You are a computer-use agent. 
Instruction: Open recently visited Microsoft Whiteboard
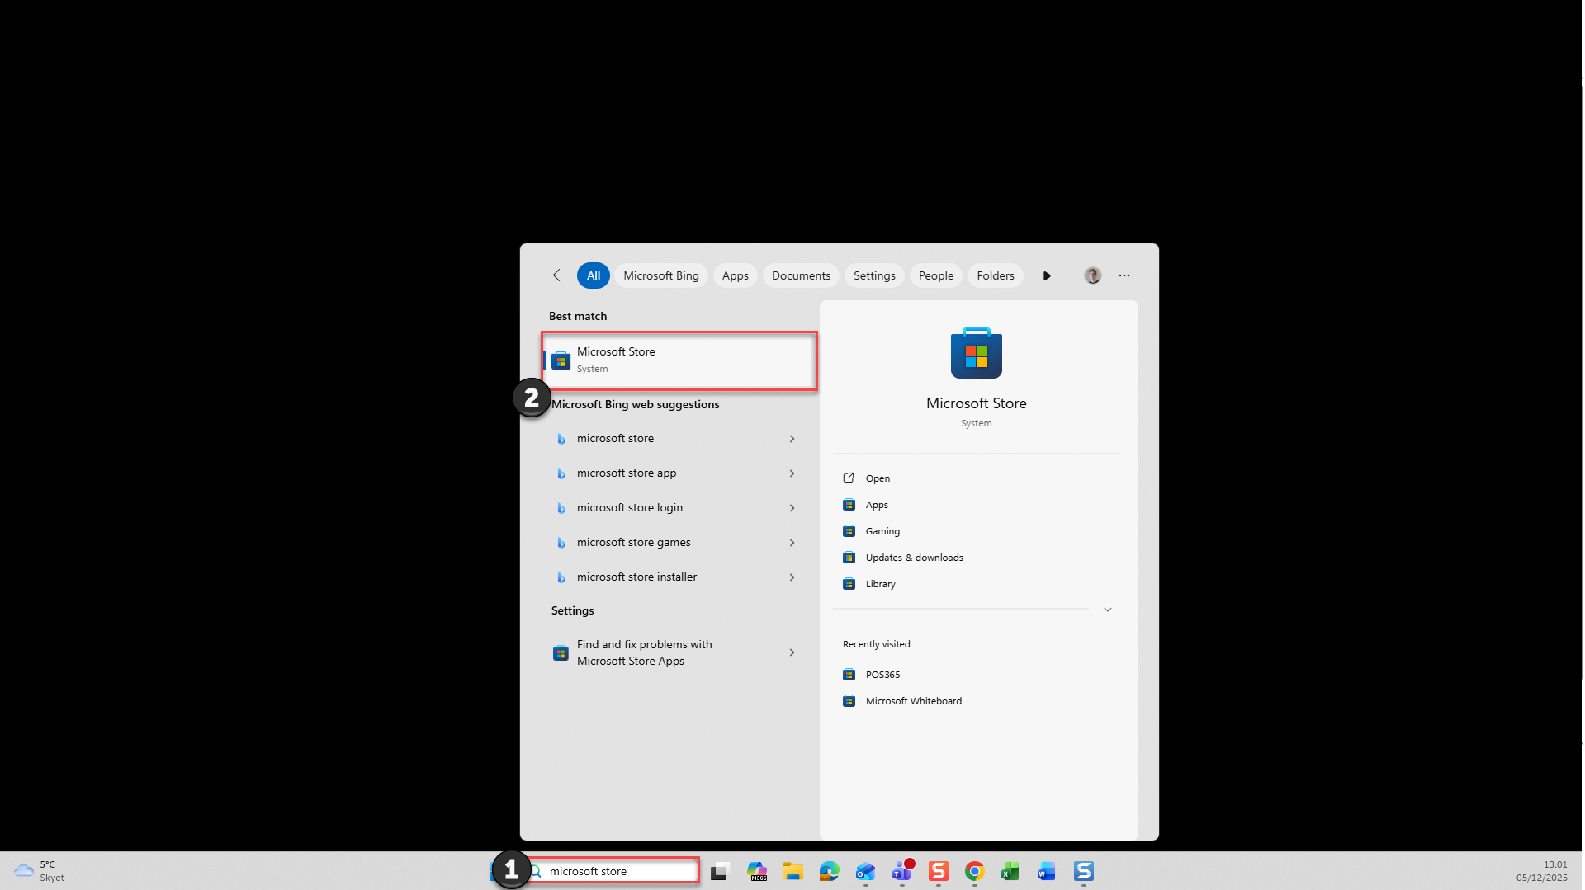click(913, 701)
